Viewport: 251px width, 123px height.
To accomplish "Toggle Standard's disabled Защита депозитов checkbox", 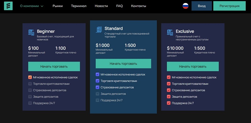I will 97,94.
